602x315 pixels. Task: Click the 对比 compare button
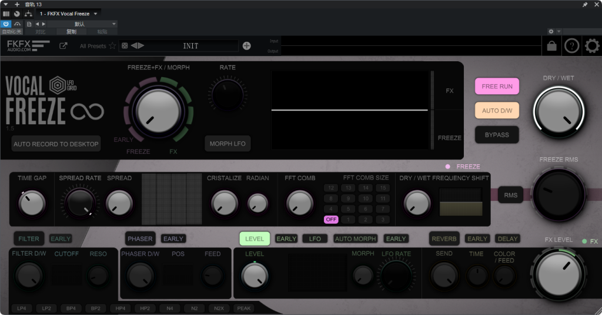[x=41, y=32]
